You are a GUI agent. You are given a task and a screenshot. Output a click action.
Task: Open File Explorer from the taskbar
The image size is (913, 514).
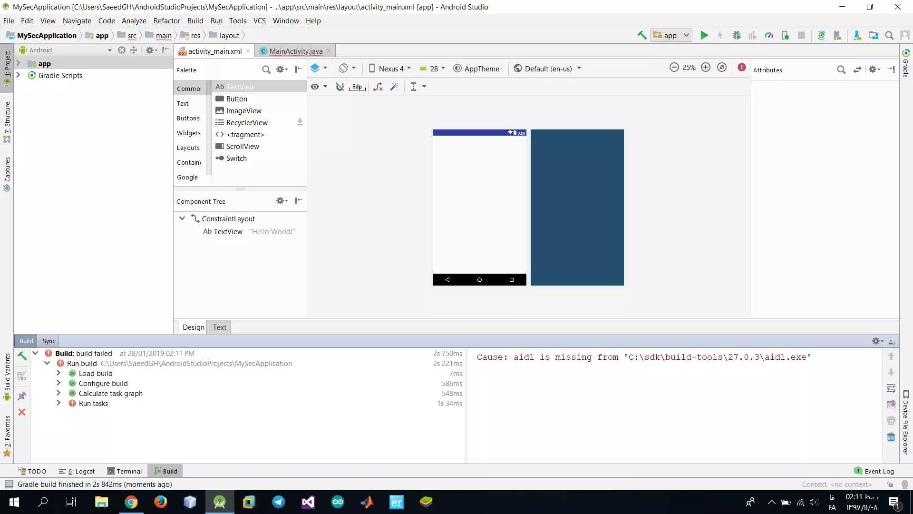pos(101,502)
